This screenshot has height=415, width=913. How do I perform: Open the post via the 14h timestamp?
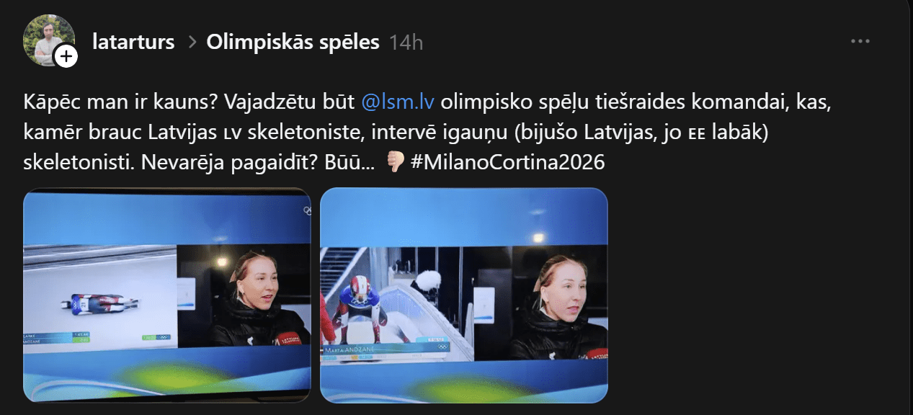click(406, 43)
